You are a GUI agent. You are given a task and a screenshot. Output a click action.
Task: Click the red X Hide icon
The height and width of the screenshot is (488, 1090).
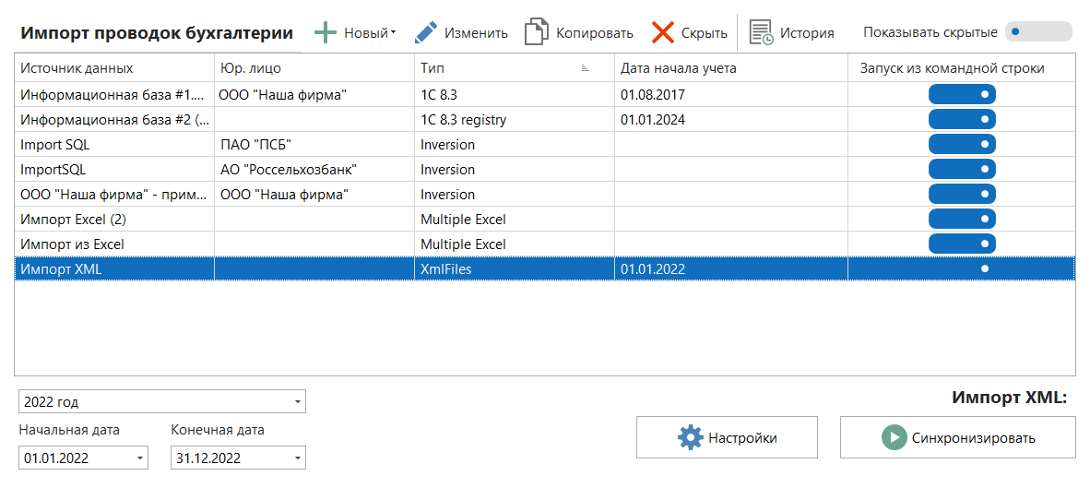coord(662,32)
